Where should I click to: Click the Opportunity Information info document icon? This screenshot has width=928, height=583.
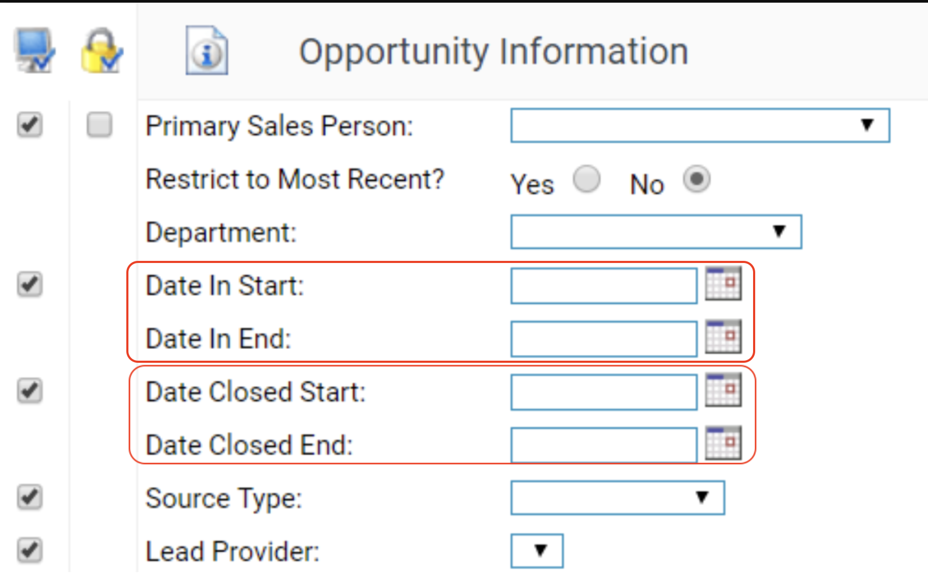[207, 51]
